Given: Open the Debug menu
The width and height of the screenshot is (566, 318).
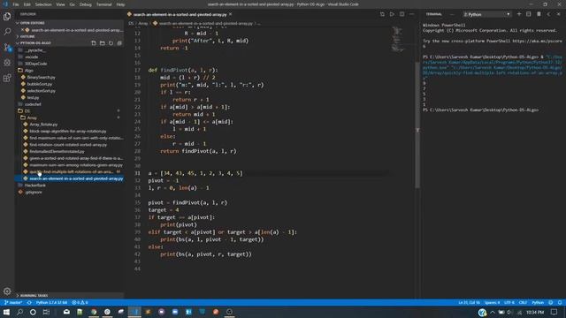Looking at the screenshot, I should pos(86,4).
